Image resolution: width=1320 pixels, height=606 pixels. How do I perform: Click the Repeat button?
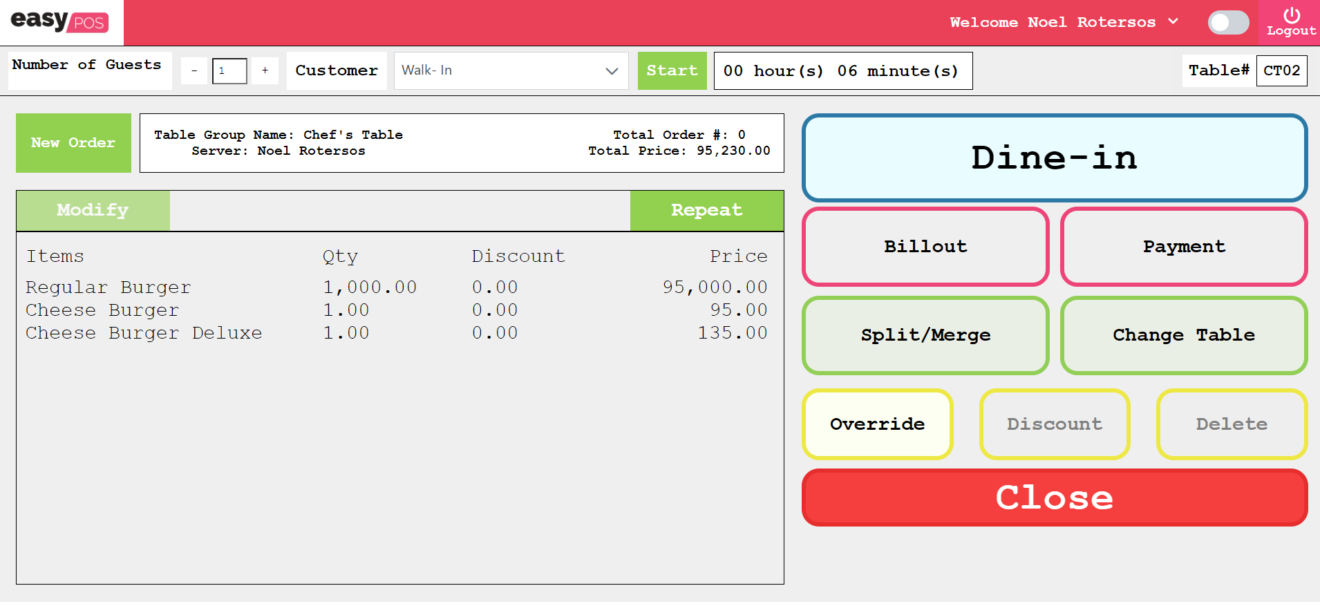point(706,210)
